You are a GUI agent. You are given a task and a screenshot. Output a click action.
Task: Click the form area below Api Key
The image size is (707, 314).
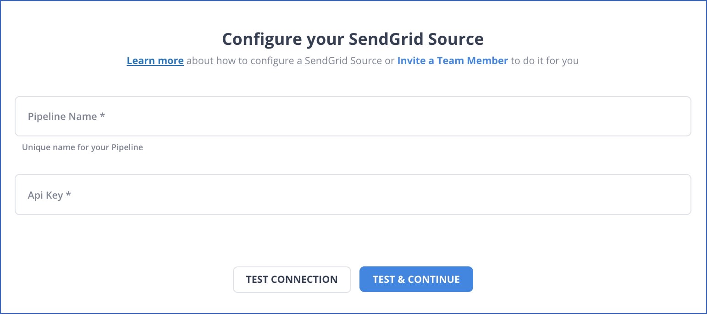click(x=353, y=238)
